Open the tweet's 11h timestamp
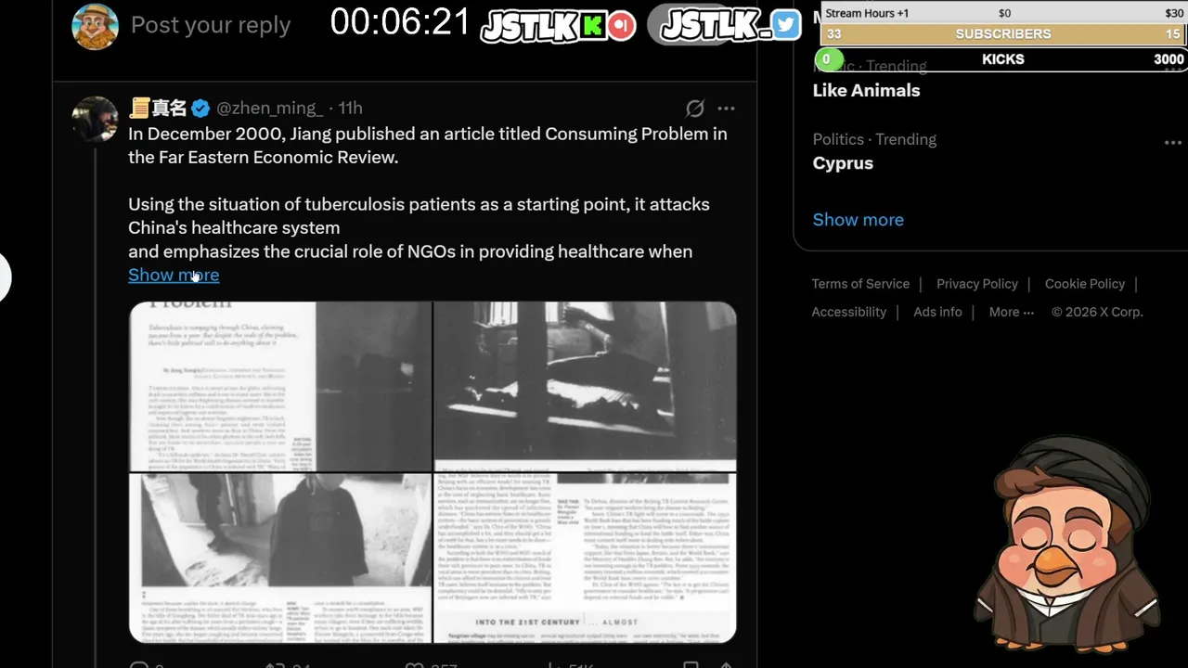The width and height of the screenshot is (1188, 668). pyautogui.click(x=350, y=109)
